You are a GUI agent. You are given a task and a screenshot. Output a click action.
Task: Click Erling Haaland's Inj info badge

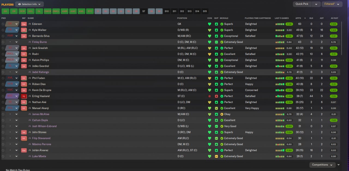[x=24, y=96]
